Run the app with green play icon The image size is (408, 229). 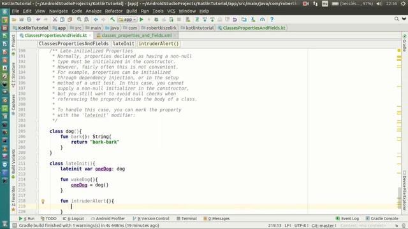pyautogui.click(x=142, y=20)
